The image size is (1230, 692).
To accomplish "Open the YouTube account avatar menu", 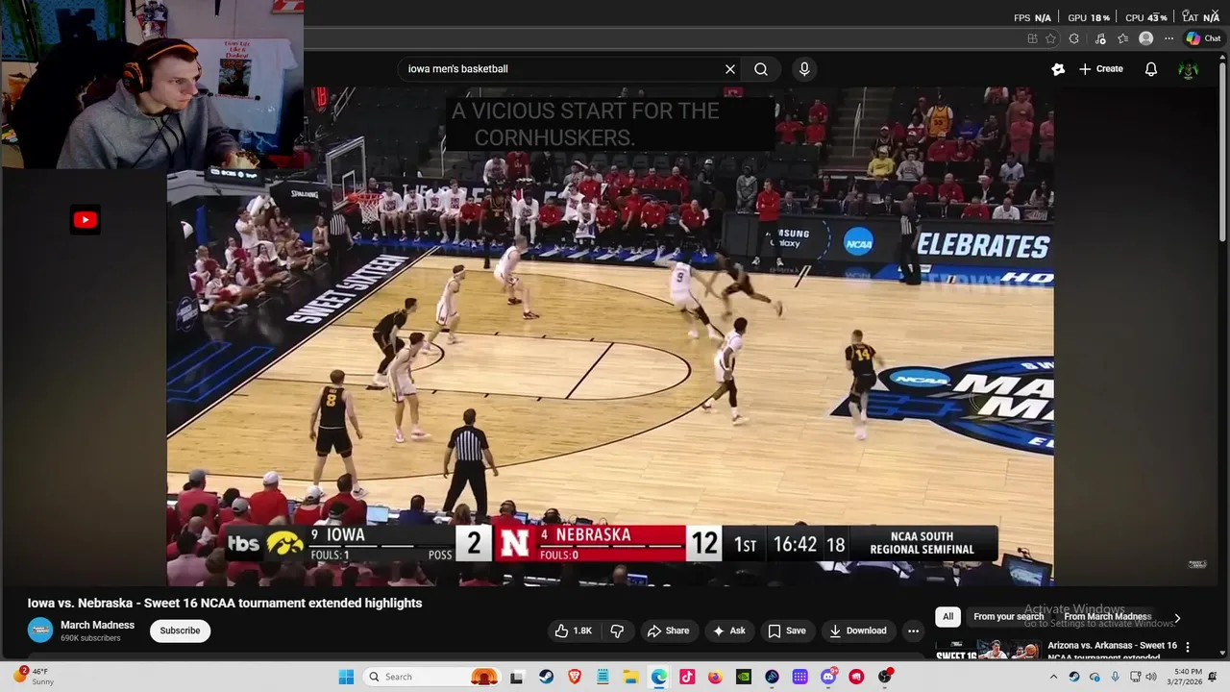I will [x=1189, y=69].
